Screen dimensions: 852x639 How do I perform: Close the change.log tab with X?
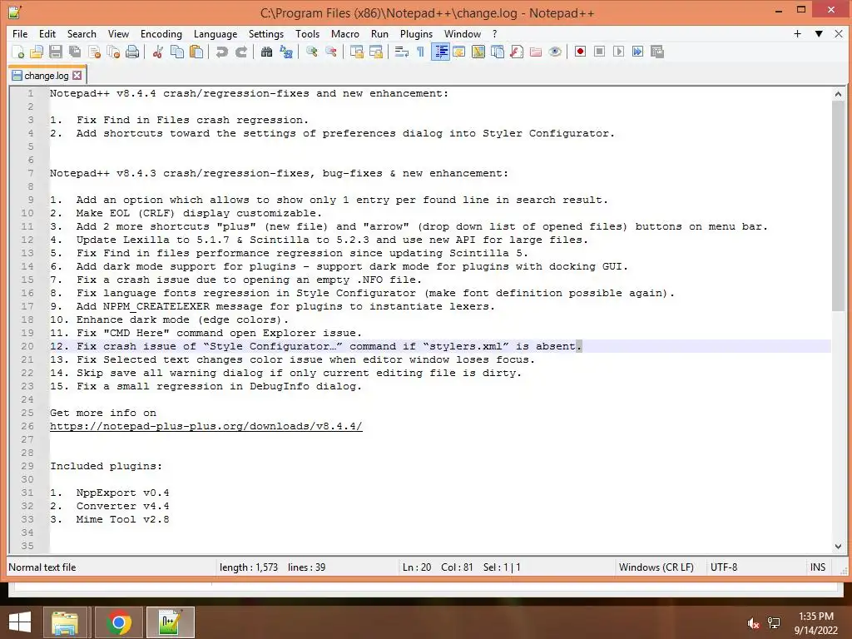pyautogui.click(x=77, y=76)
